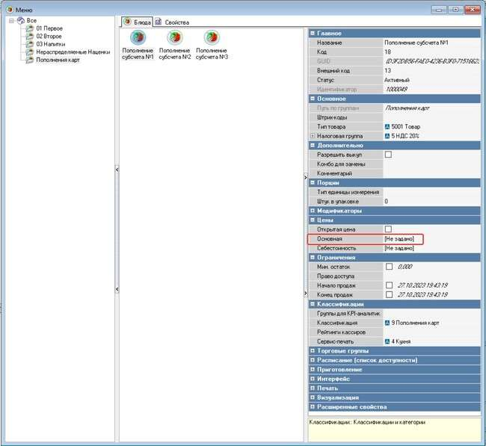Select the Пополнение субсчета №3 dish icon

212,39
